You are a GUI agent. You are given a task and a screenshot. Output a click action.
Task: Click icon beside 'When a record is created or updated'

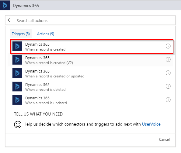click(17, 73)
